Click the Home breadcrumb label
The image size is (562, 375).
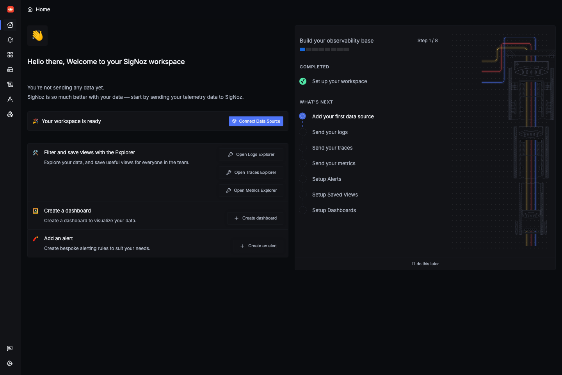(x=43, y=9)
